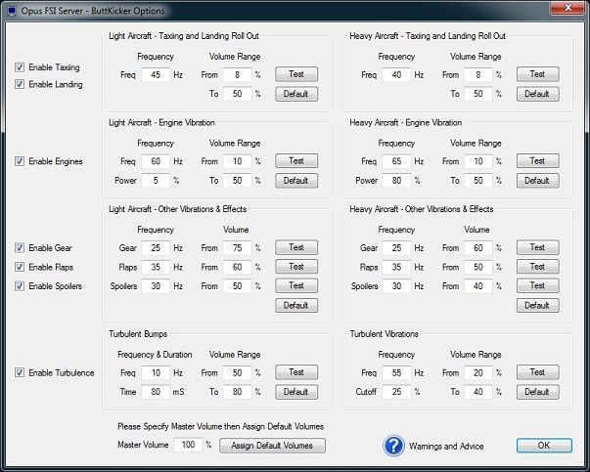Click Light Aircraft Taxiing From volume field

click(x=237, y=75)
